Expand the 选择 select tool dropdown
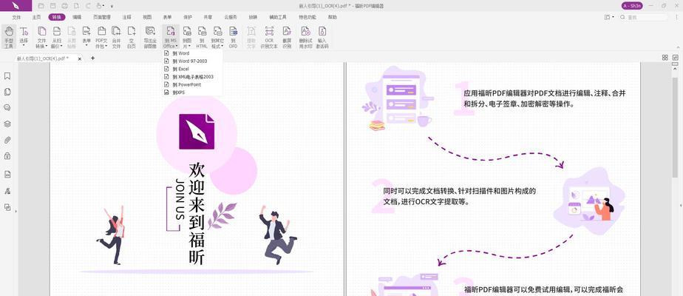The height and width of the screenshot is (296, 683). click(24, 45)
